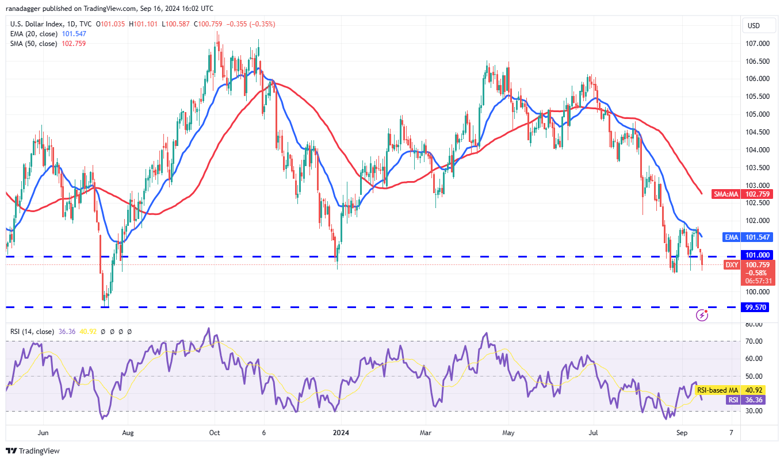
Task: Click the Jul label on time axis
Action: [x=593, y=432]
